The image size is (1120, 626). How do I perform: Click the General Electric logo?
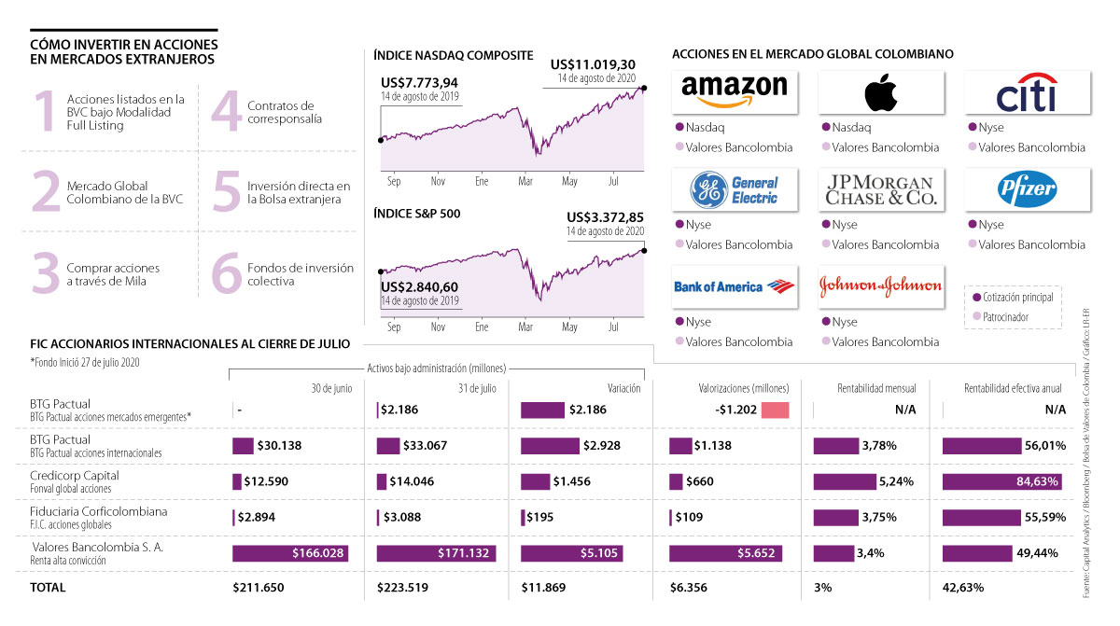coord(734,189)
